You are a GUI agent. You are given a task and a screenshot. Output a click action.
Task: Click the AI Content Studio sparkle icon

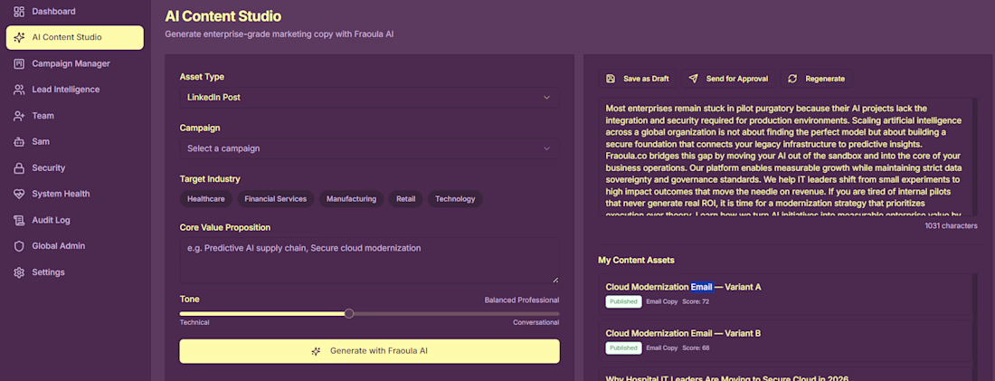click(x=19, y=37)
